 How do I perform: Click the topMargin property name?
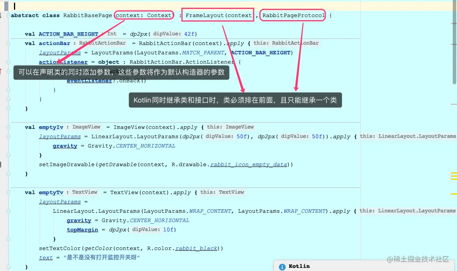pyautogui.click(x=82, y=229)
